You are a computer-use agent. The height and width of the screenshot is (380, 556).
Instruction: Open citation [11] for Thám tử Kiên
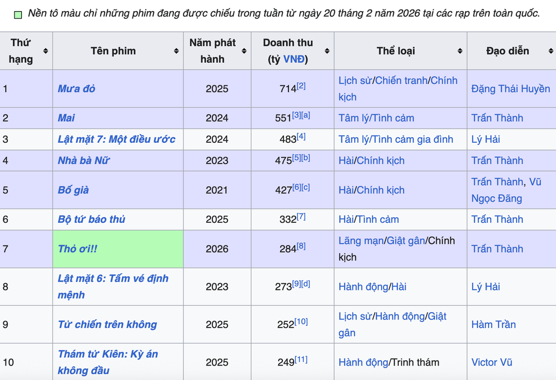point(301,359)
